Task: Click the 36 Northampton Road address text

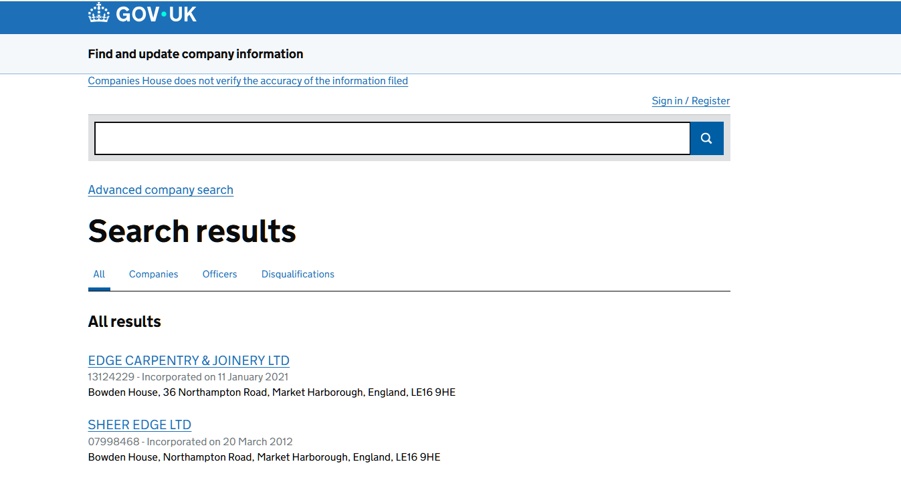Action: pos(272,392)
